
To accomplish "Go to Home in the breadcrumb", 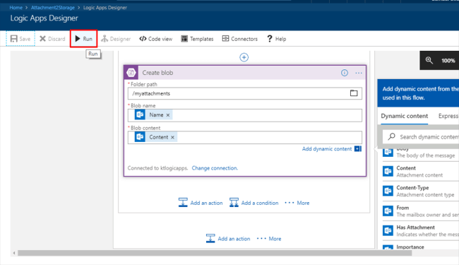I will coord(16,8).
